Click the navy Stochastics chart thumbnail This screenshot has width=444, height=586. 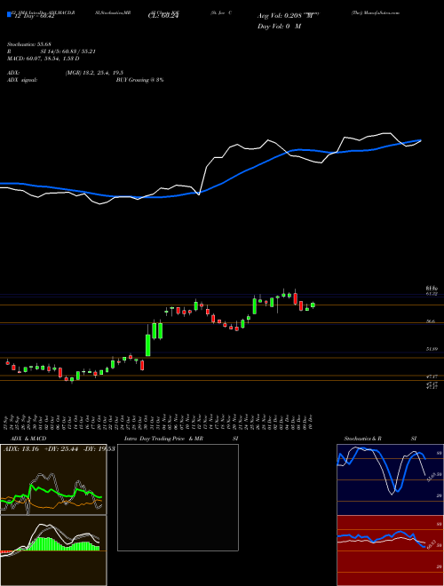[x=390, y=479]
